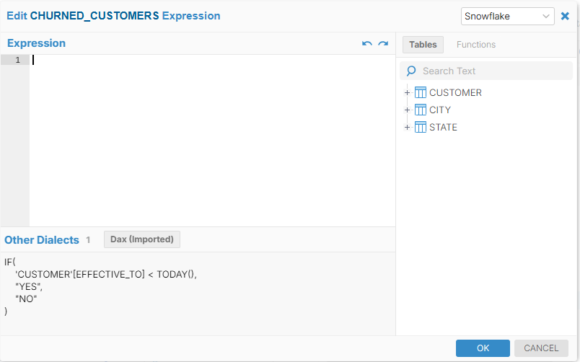Image resolution: width=580 pixels, height=362 pixels.
Task: Click the undo arrow icon
Action: tap(367, 44)
